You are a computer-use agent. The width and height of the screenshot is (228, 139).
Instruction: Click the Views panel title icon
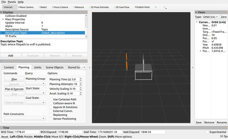click(196, 12)
